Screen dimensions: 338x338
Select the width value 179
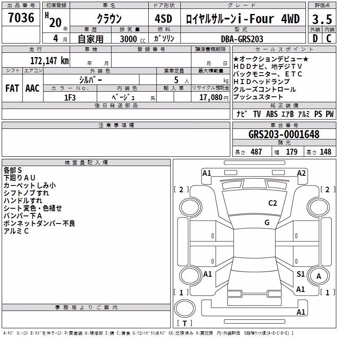tap(292, 152)
